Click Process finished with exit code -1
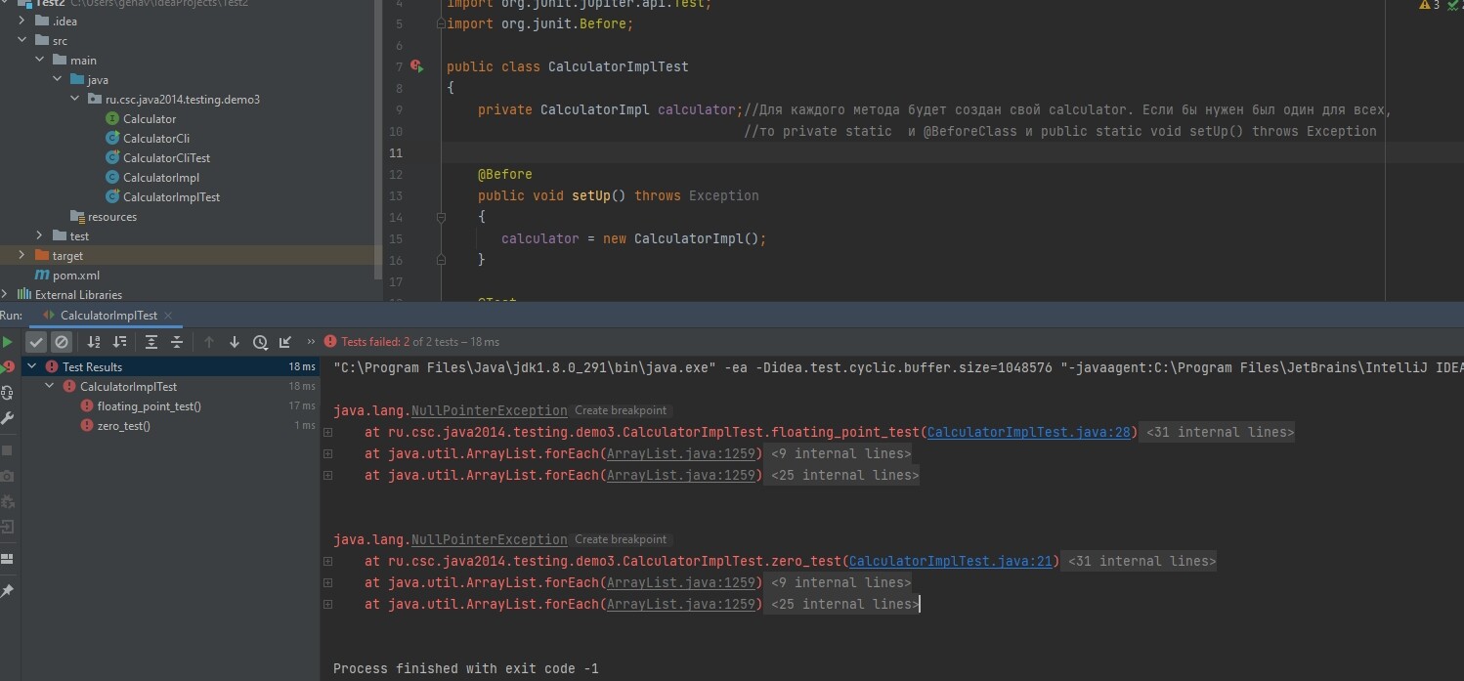The width and height of the screenshot is (1464, 681). coord(466,668)
